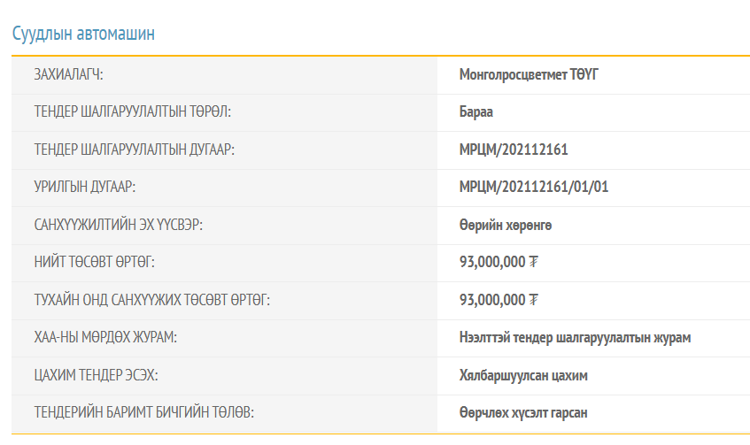Click the Өөрчлөх хүсэлт гарсан status

point(523,412)
